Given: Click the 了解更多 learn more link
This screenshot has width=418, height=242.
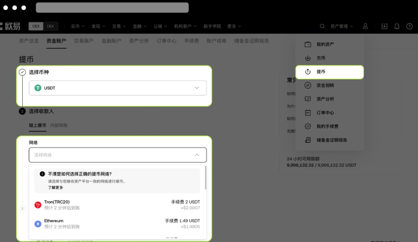Looking at the screenshot, I should (x=55, y=188).
